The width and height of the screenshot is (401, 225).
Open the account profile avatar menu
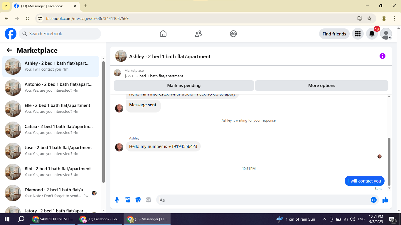(x=386, y=34)
